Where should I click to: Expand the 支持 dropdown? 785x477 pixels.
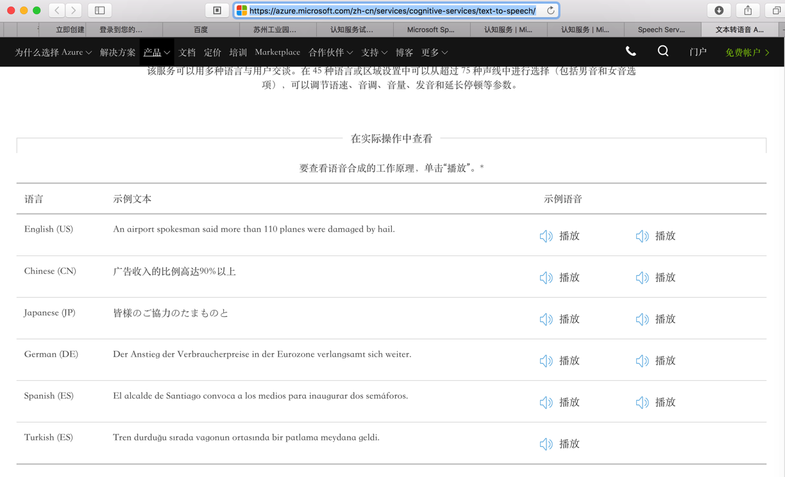click(375, 53)
